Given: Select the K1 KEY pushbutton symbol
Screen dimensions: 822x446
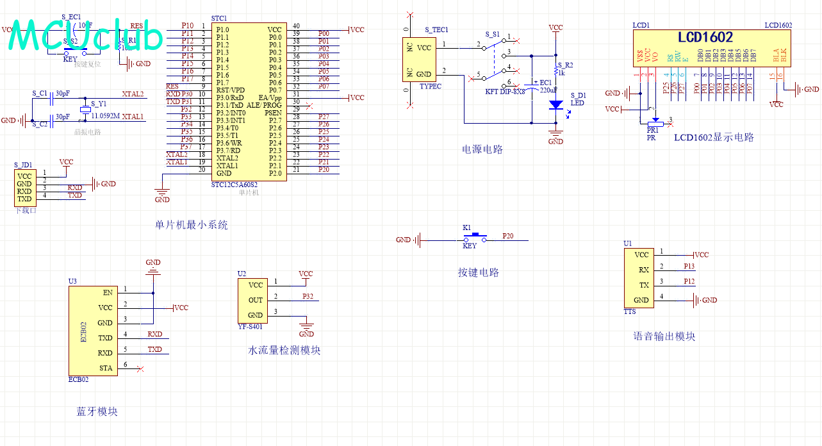Looking at the screenshot, I should coord(475,240).
